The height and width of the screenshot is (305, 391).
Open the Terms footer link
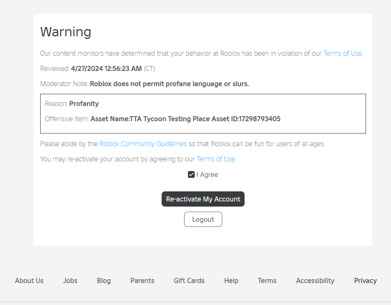(267, 280)
